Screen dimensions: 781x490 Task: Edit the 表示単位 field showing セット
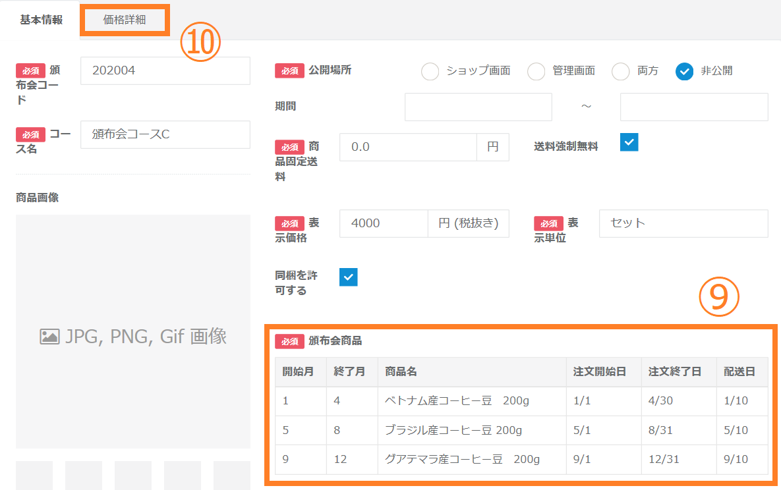click(683, 223)
